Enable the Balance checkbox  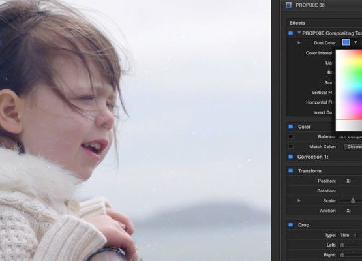(290, 137)
